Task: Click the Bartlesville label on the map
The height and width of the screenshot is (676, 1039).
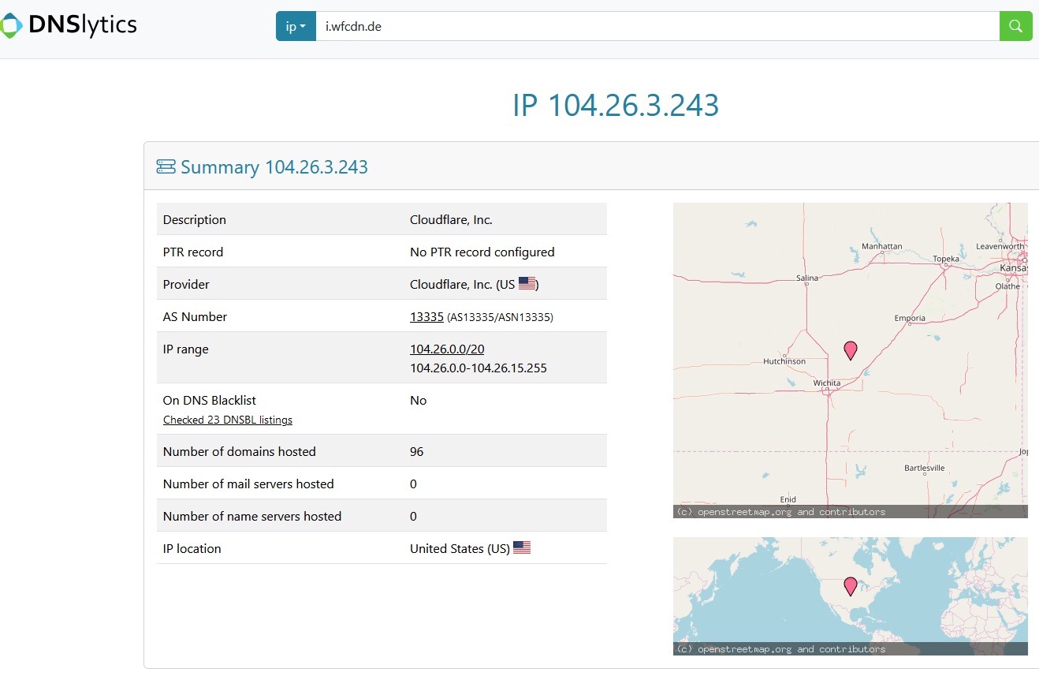Action: (925, 468)
